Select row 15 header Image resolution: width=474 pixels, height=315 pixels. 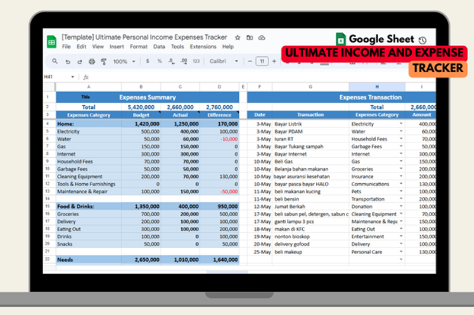[47, 206]
